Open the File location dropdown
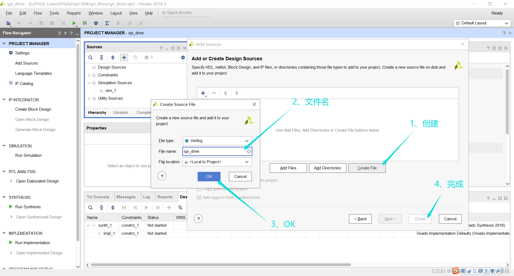 pyautogui.click(x=217, y=162)
